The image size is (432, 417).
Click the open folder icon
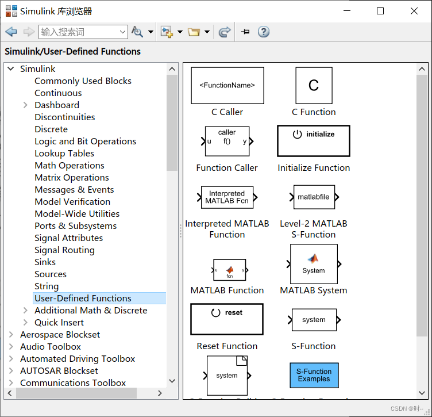coord(194,32)
